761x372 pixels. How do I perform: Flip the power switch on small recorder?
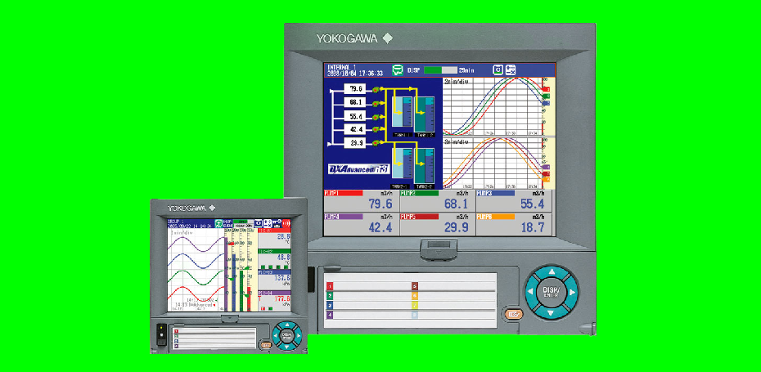point(160,333)
